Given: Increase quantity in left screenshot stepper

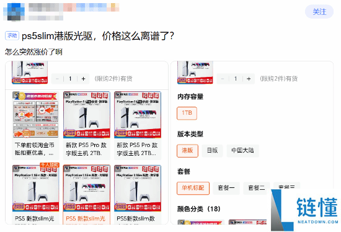Looking at the screenshot, I should coord(83,79).
